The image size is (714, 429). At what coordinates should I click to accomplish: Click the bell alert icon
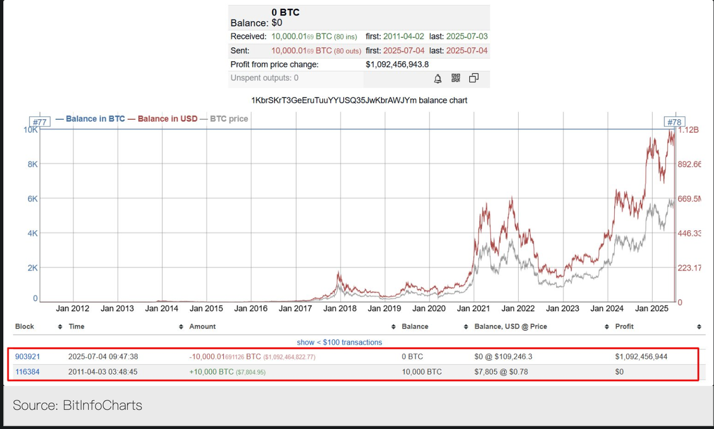[438, 79]
